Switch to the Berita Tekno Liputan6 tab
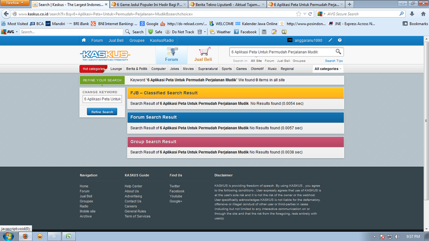 click(227, 4)
